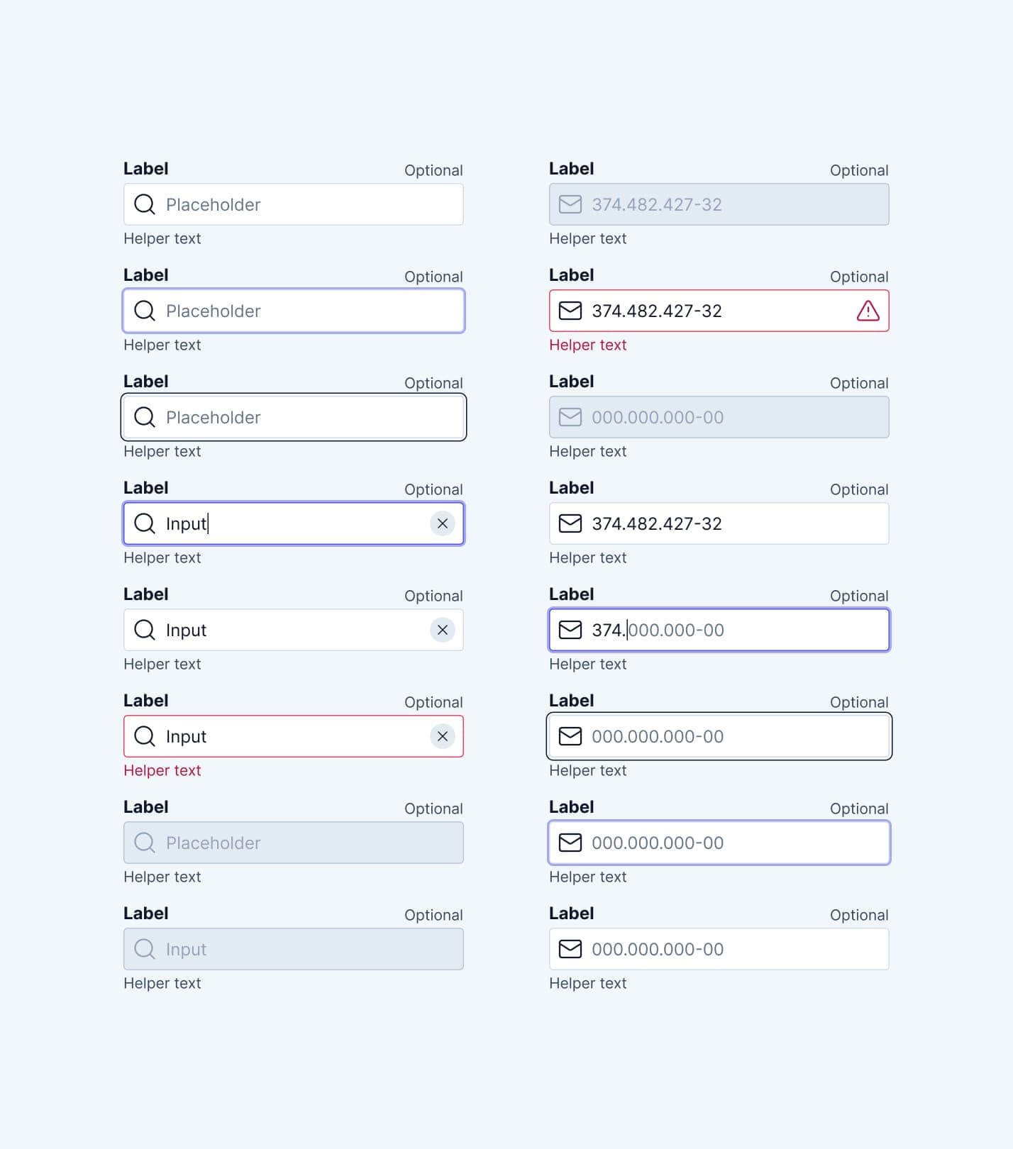The image size is (1013, 1149).
Task: Click the search icon in the red-bordered Input field
Action: tap(145, 736)
